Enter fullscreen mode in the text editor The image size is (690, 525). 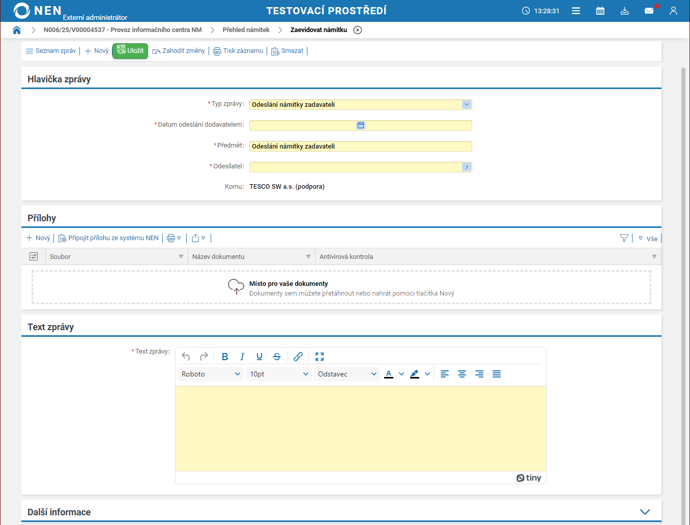pos(320,357)
